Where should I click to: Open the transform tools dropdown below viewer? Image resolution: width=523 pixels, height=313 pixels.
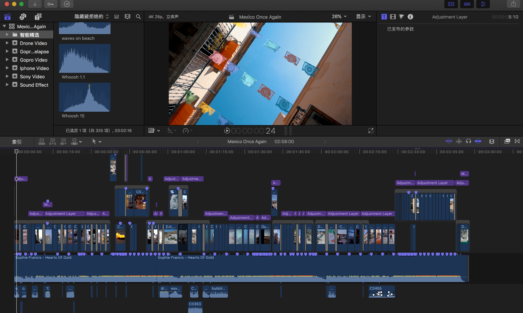(154, 131)
